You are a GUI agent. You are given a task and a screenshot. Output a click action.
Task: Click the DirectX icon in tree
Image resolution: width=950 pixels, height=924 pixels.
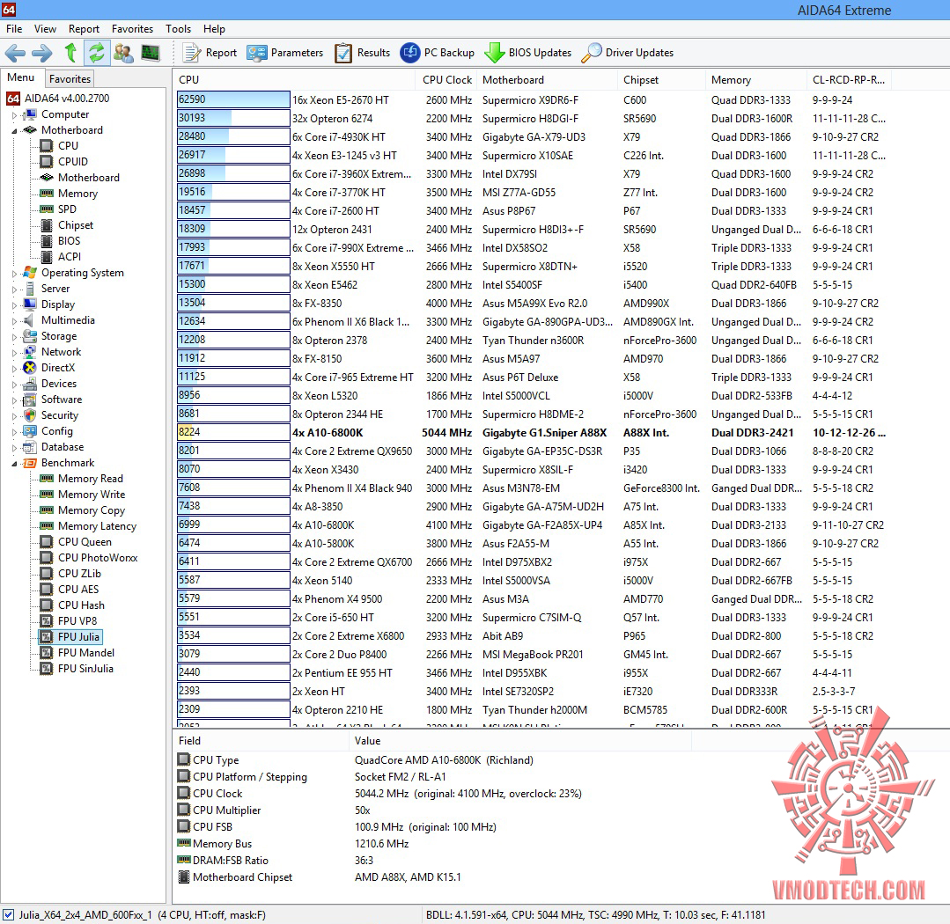(x=30, y=368)
